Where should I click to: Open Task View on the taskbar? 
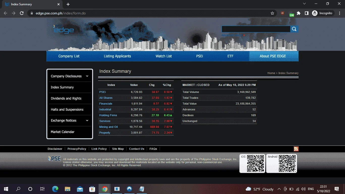tap(42, 189)
